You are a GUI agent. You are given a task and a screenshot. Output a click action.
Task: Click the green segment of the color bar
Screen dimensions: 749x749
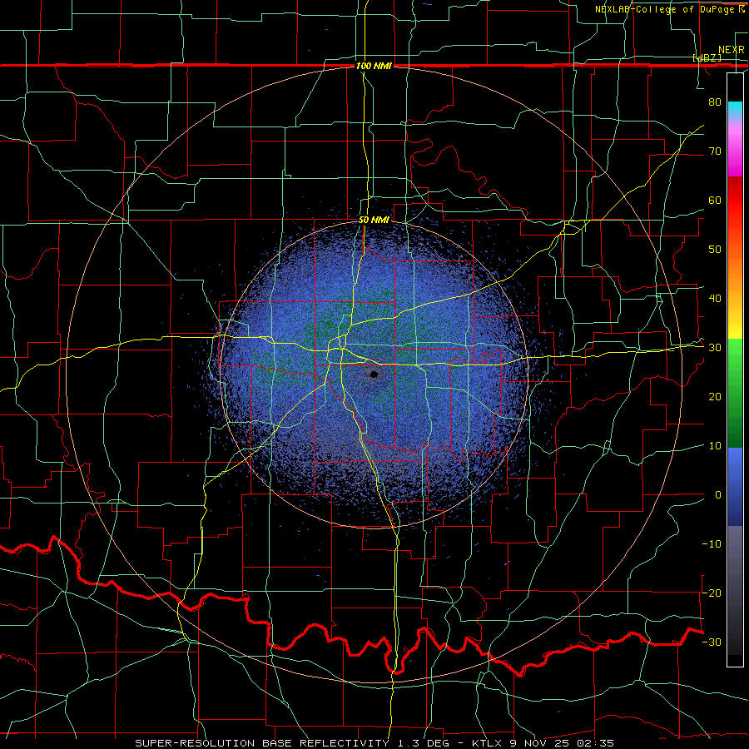[x=735, y=393]
